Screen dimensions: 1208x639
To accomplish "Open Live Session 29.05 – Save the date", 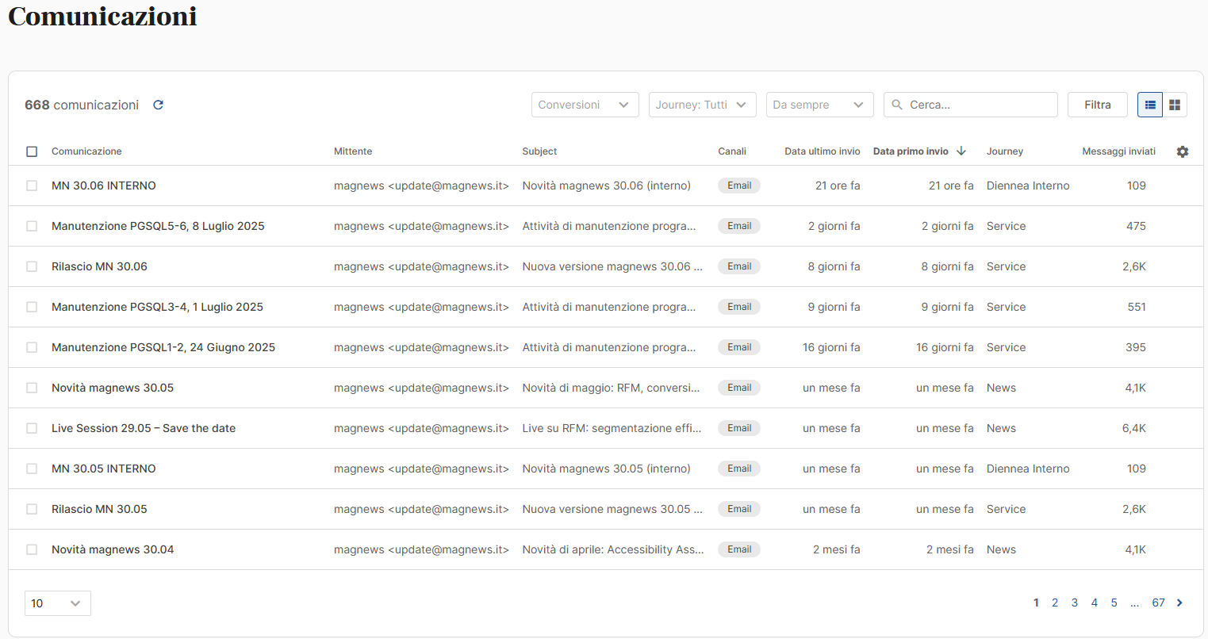I will [x=144, y=428].
